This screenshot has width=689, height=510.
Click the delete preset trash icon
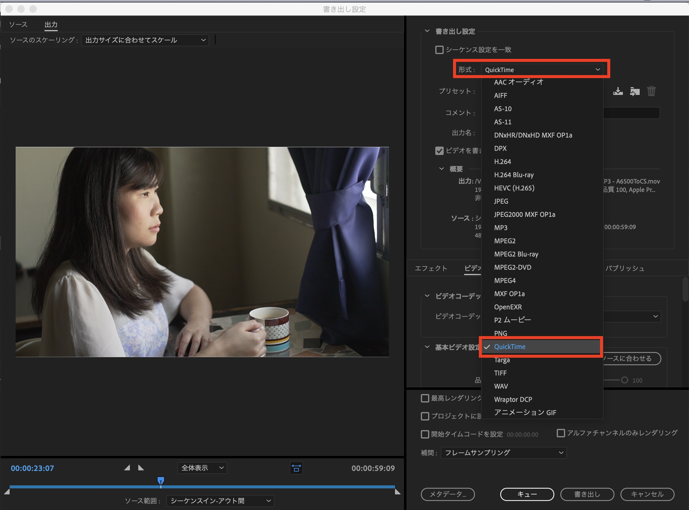pyautogui.click(x=651, y=91)
